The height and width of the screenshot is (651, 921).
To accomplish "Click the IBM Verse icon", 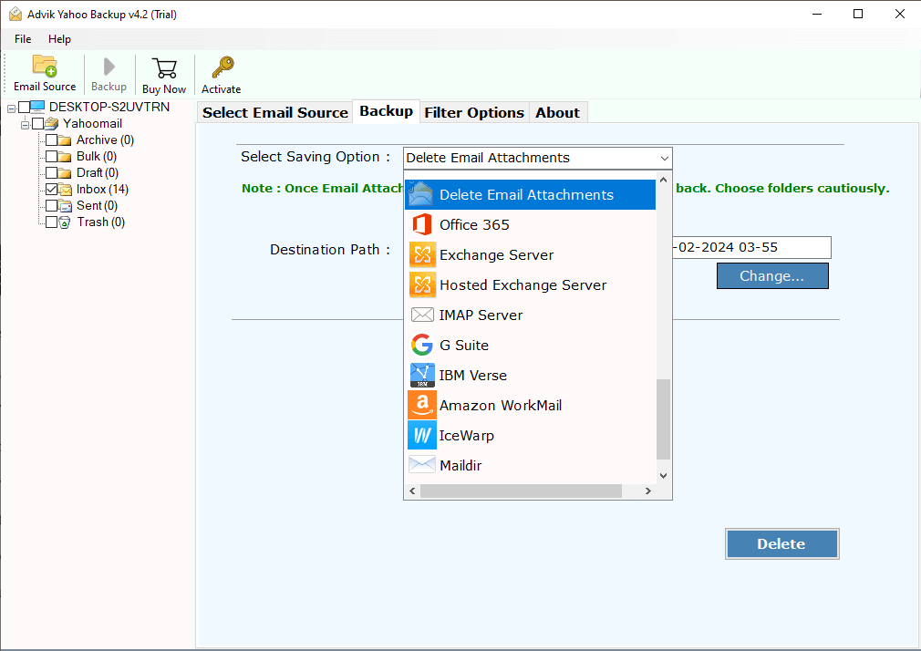I will pyautogui.click(x=422, y=375).
